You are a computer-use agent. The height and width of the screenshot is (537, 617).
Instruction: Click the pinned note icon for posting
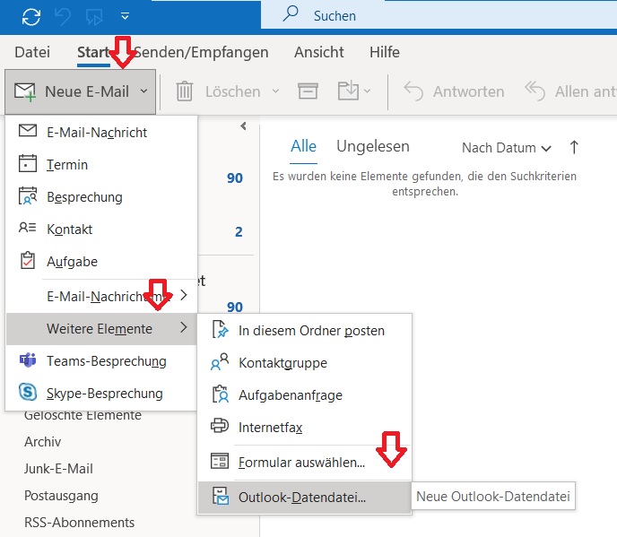220,329
